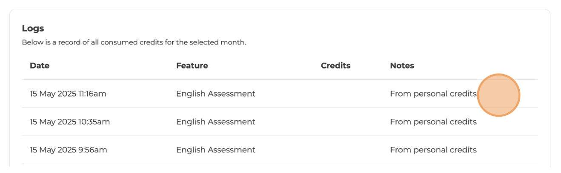Click English Assessment in the 11:16am row

coord(216,94)
